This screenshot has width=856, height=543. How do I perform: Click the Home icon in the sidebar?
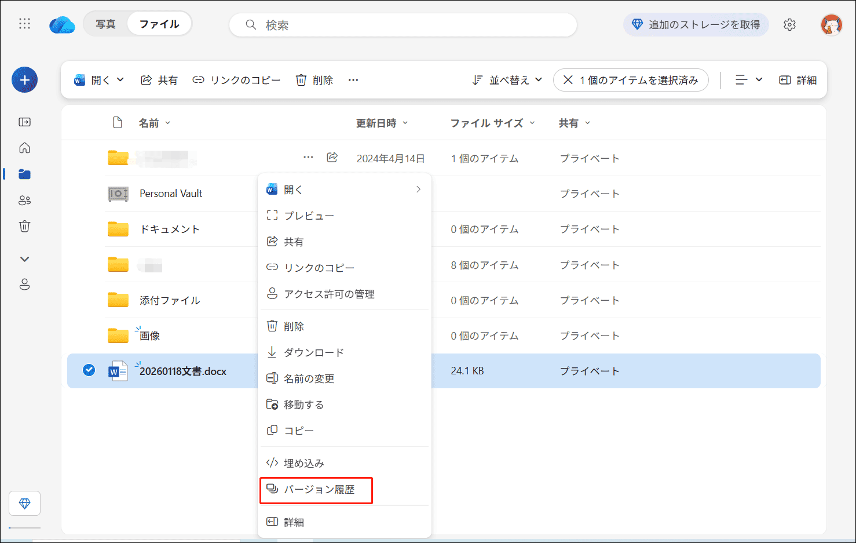click(x=24, y=148)
